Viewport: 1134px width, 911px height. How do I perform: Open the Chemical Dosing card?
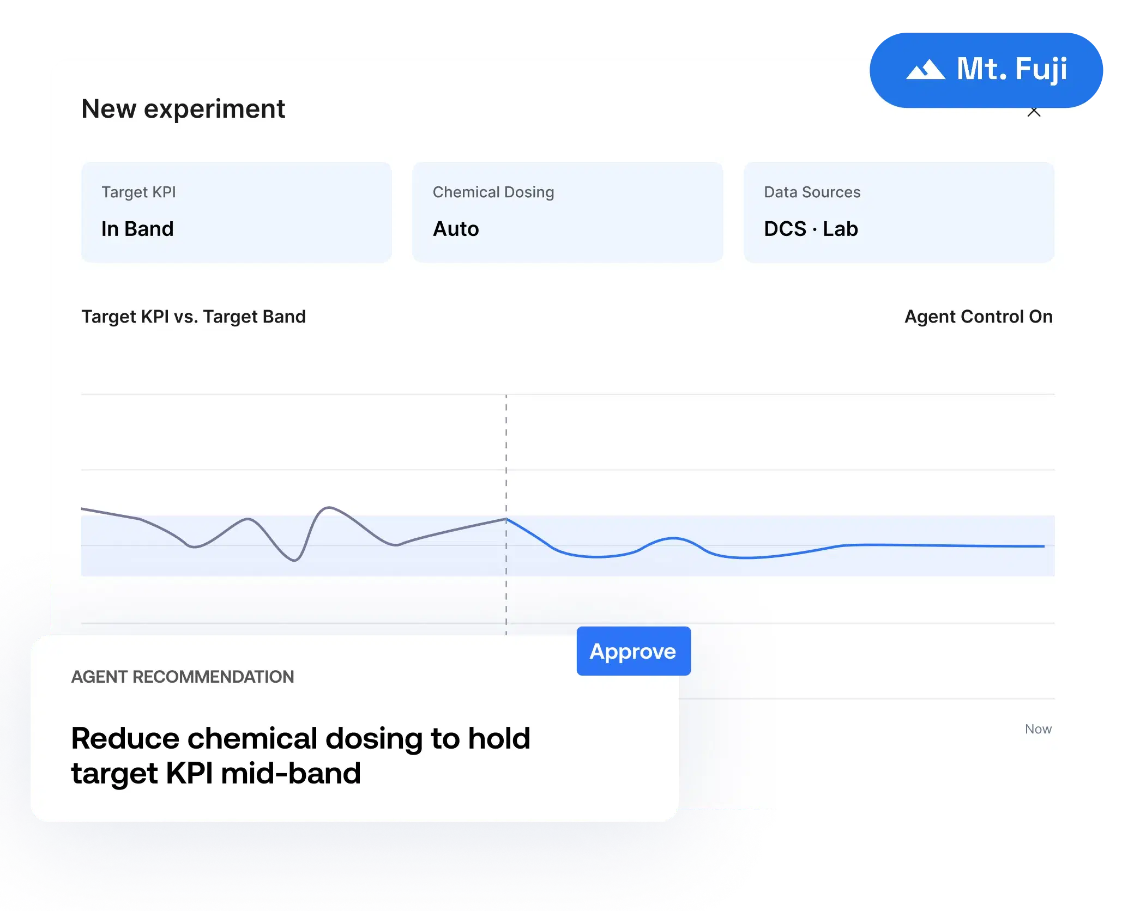coord(568,212)
